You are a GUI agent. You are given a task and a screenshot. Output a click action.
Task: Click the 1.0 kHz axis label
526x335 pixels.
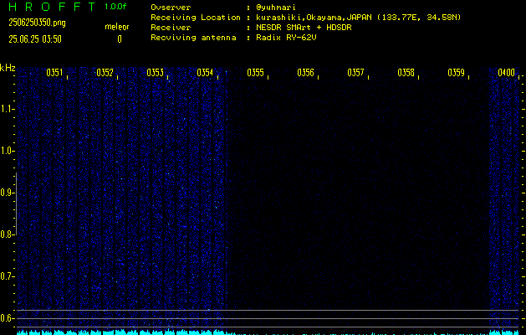pos(7,151)
